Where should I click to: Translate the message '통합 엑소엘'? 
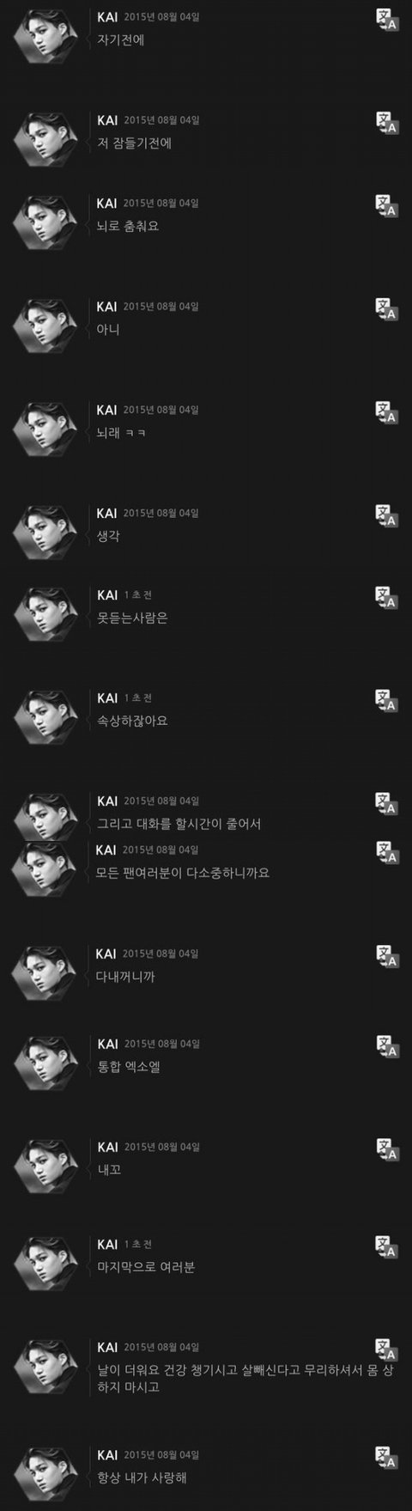(x=386, y=1046)
